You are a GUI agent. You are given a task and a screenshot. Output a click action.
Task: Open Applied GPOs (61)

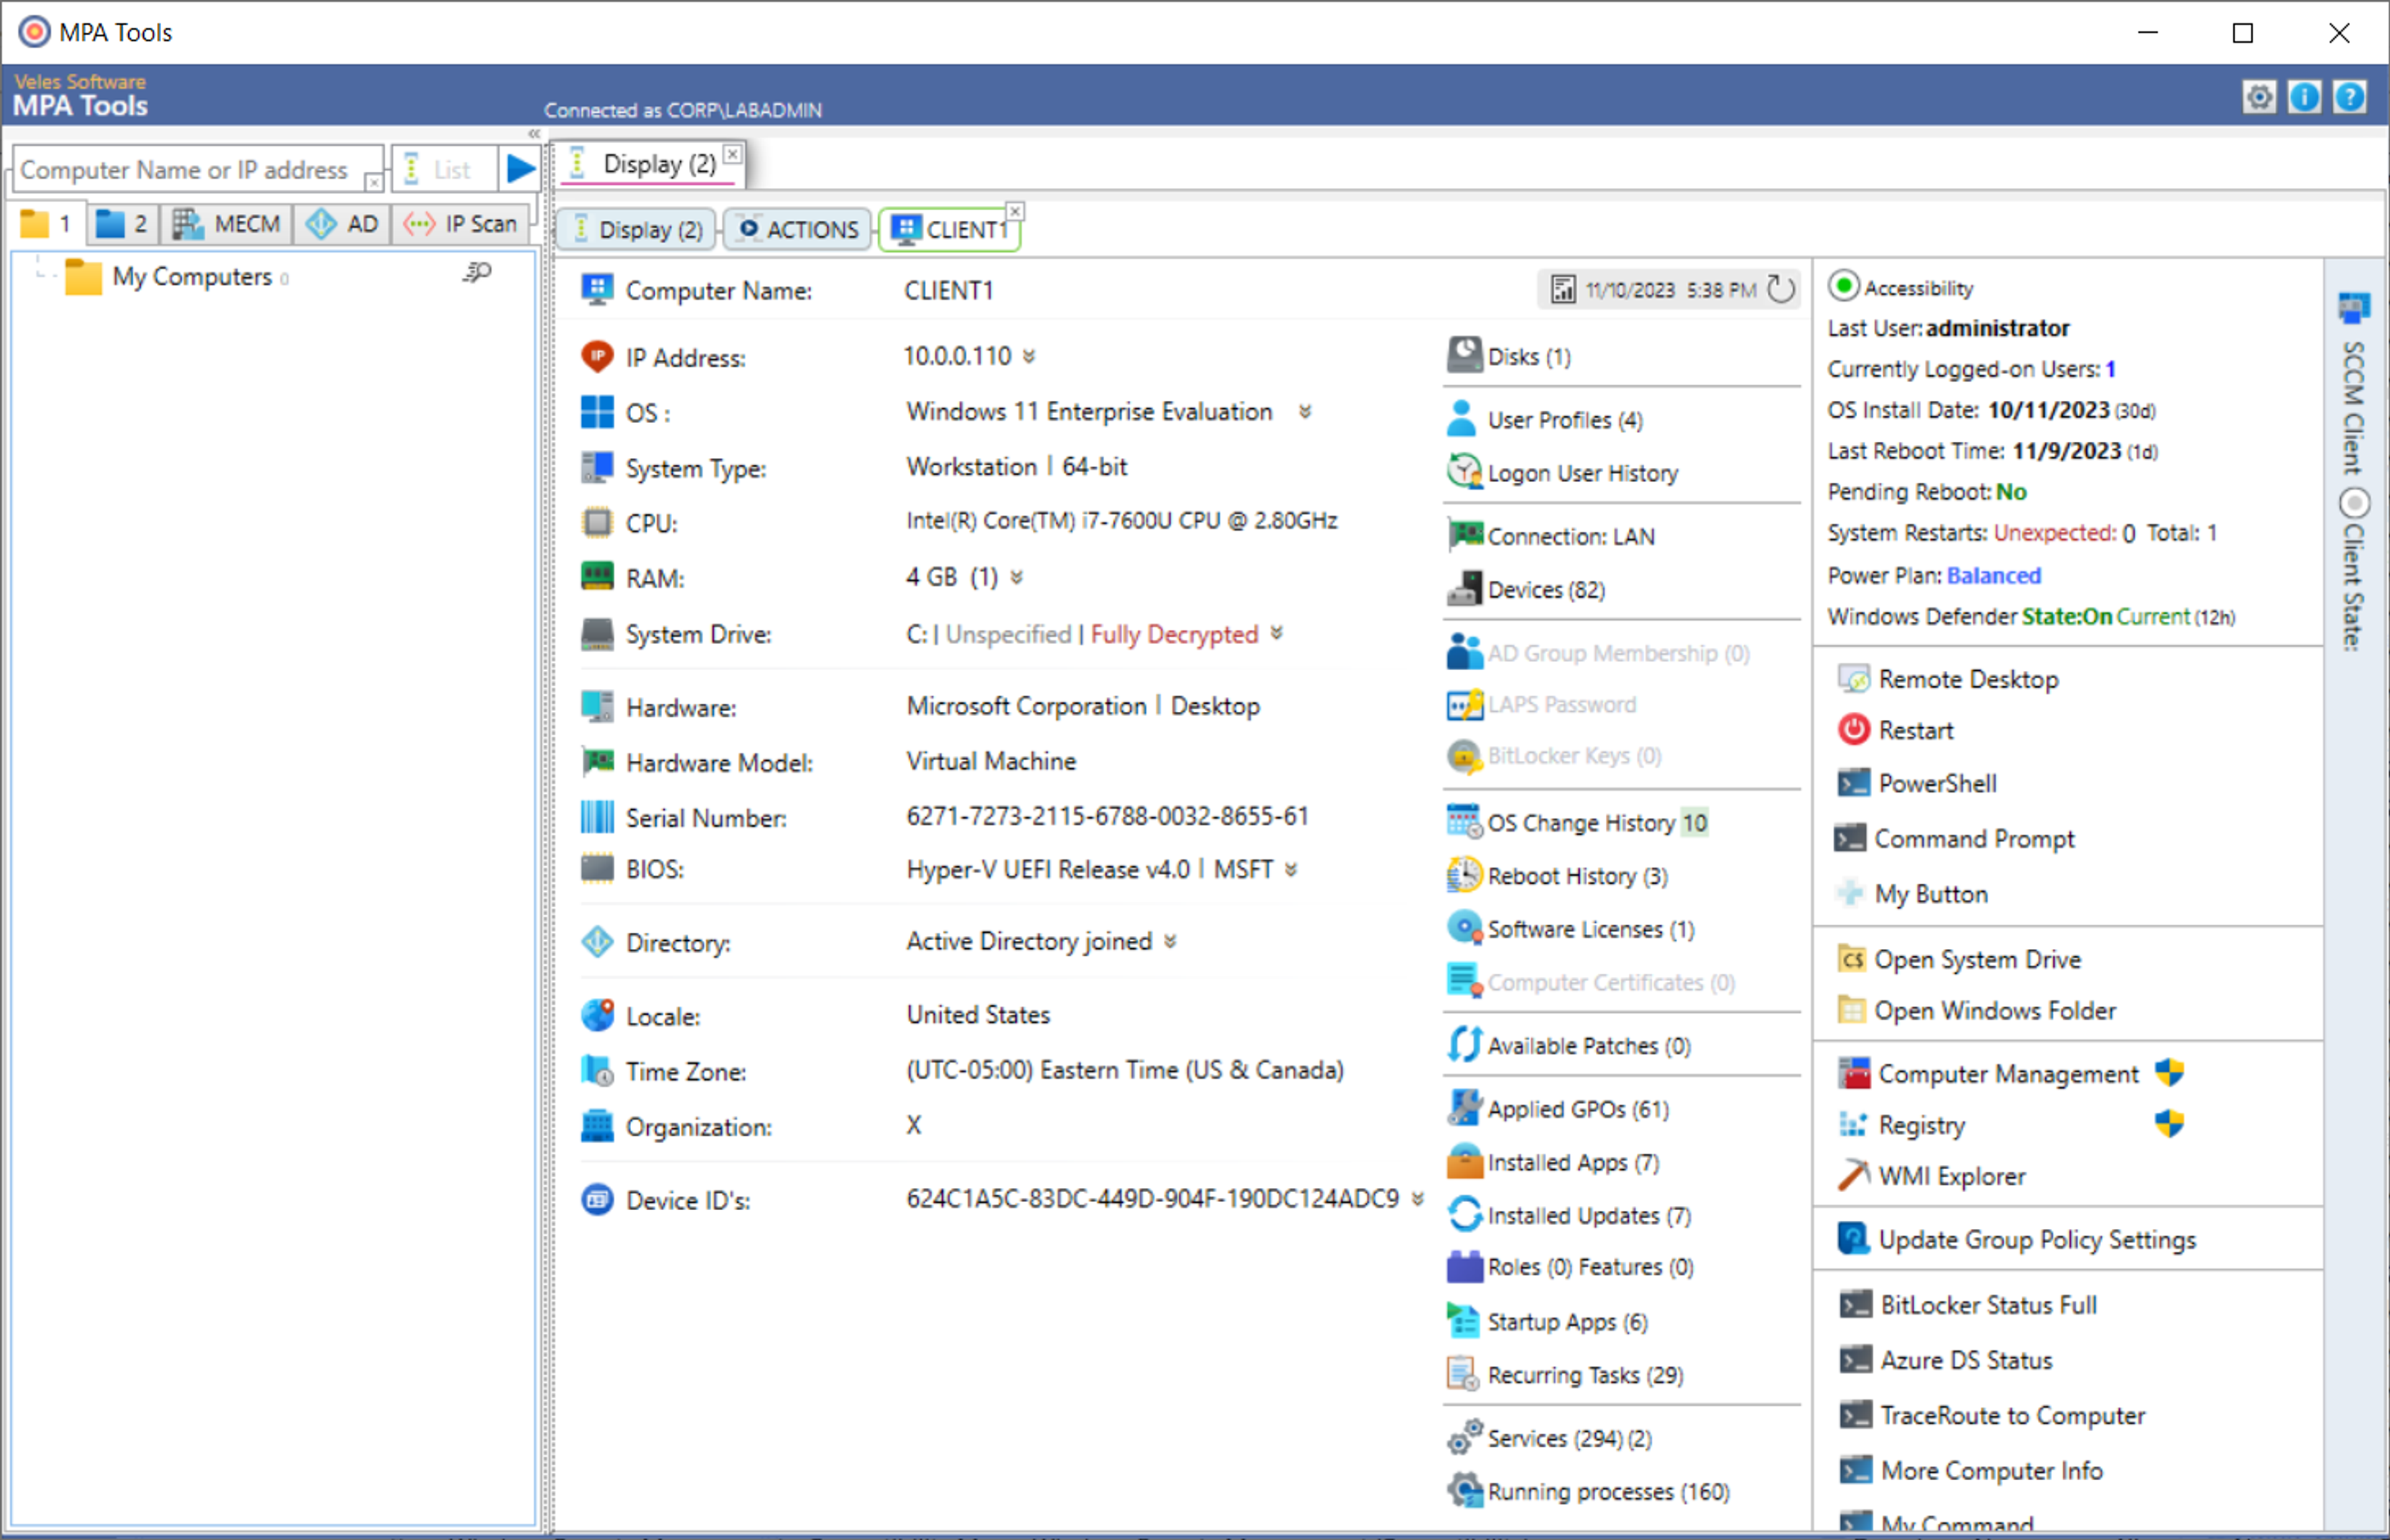click(1558, 1108)
